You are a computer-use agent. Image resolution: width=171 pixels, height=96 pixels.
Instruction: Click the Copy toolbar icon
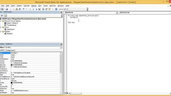pyautogui.click(x=14, y=9)
